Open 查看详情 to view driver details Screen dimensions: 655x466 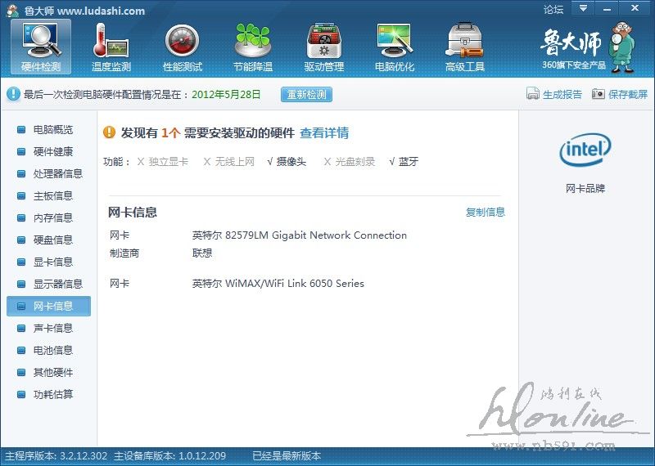tap(324, 133)
